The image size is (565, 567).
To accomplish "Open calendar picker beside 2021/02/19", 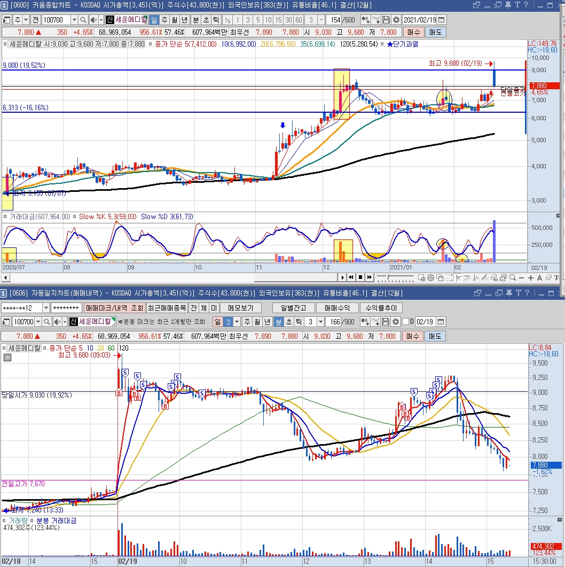I will (442, 20).
